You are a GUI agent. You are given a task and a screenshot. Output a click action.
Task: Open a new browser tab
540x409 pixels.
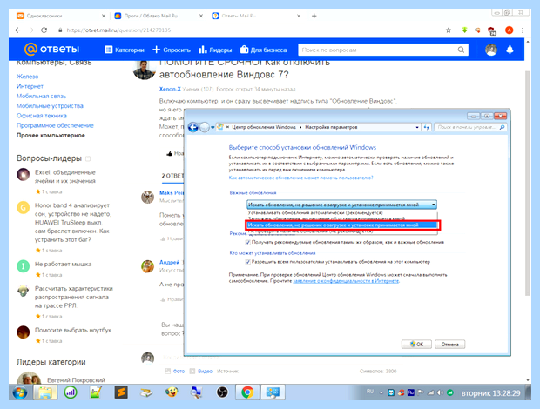tap(314, 16)
